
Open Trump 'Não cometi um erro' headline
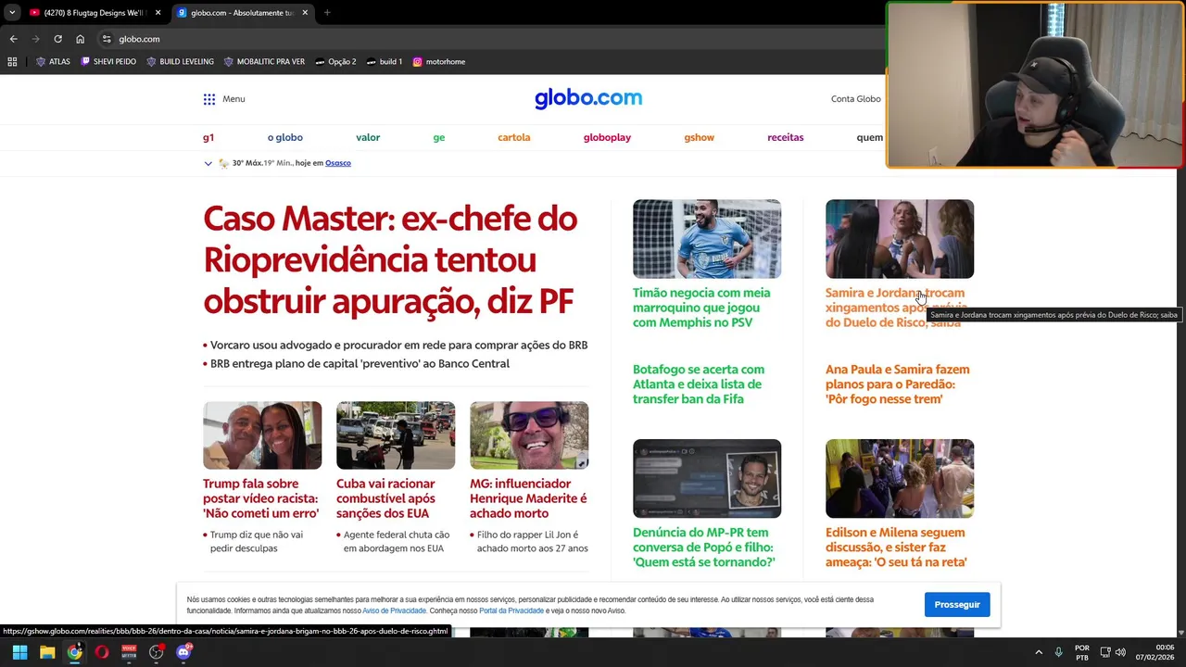[260, 498]
